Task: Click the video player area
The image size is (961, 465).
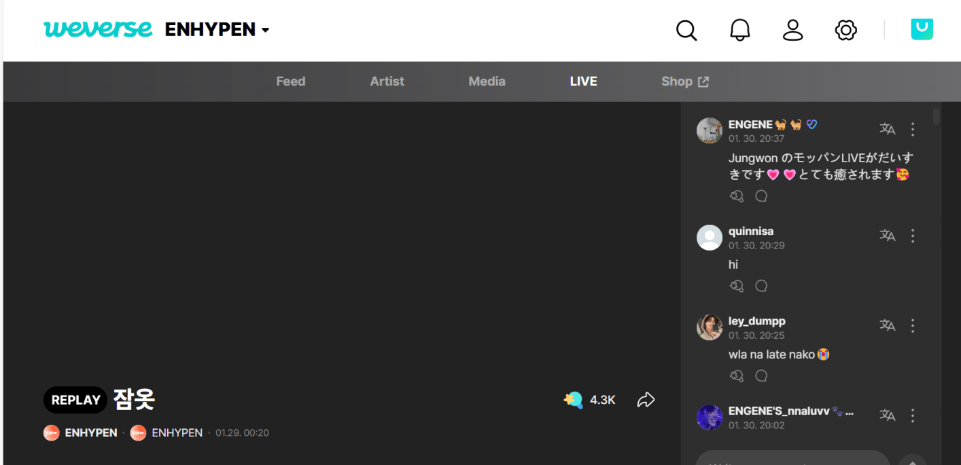Action: [x=341, y=238]
